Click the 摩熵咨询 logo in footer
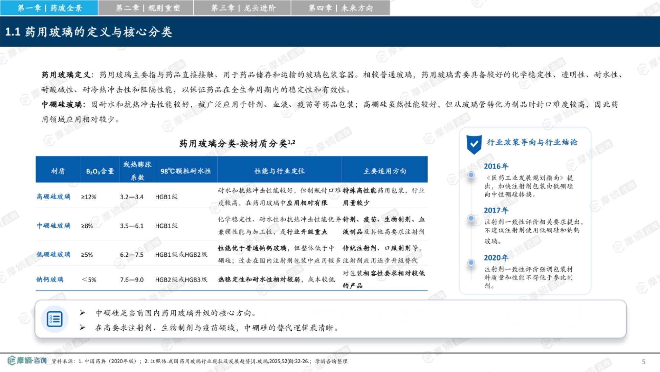 (x=27, y=360)
